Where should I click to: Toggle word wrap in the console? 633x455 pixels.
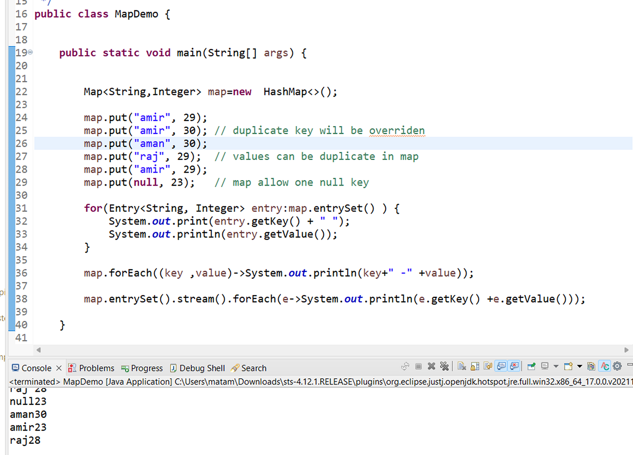tap(488, 366)
